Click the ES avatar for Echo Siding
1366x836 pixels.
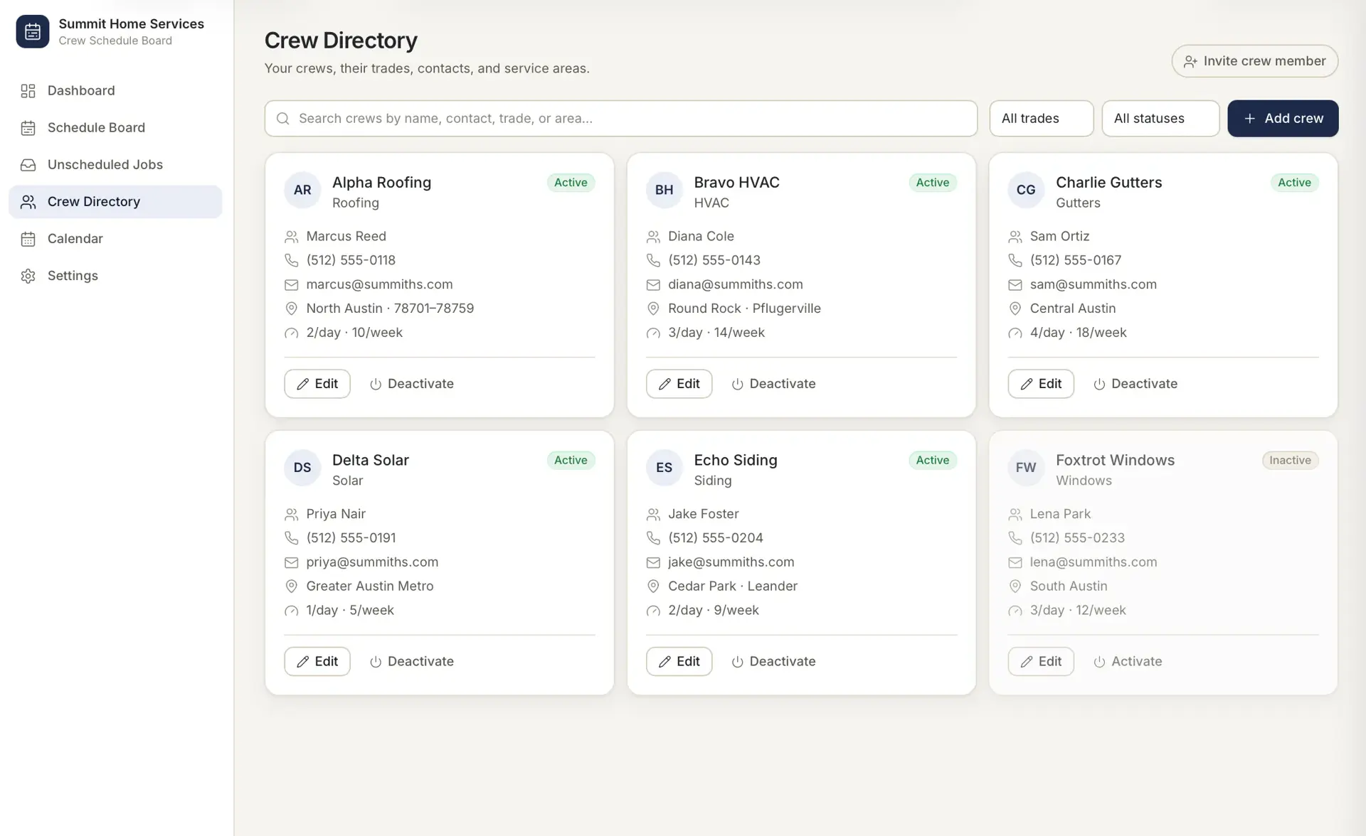click(664, 467)
